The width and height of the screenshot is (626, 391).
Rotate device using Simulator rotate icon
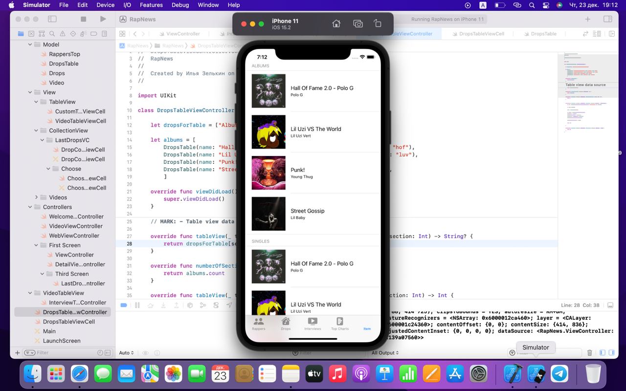click(x=378, y=23)
